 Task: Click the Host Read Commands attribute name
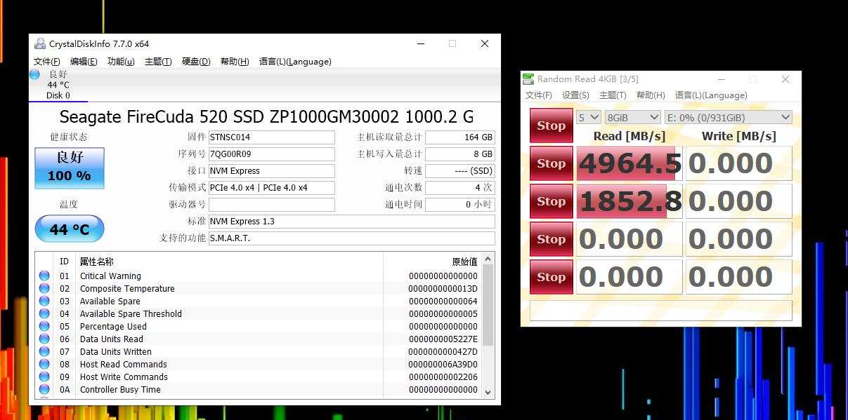tap(124, 365)
